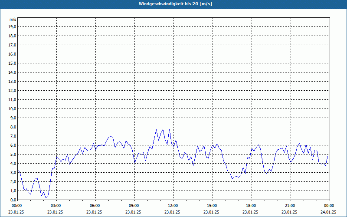Image resolution: width=347 pixels, height=217 pixels.
Task: Select the 19,0 y-axis label
Action: click(x=12, y=27)
